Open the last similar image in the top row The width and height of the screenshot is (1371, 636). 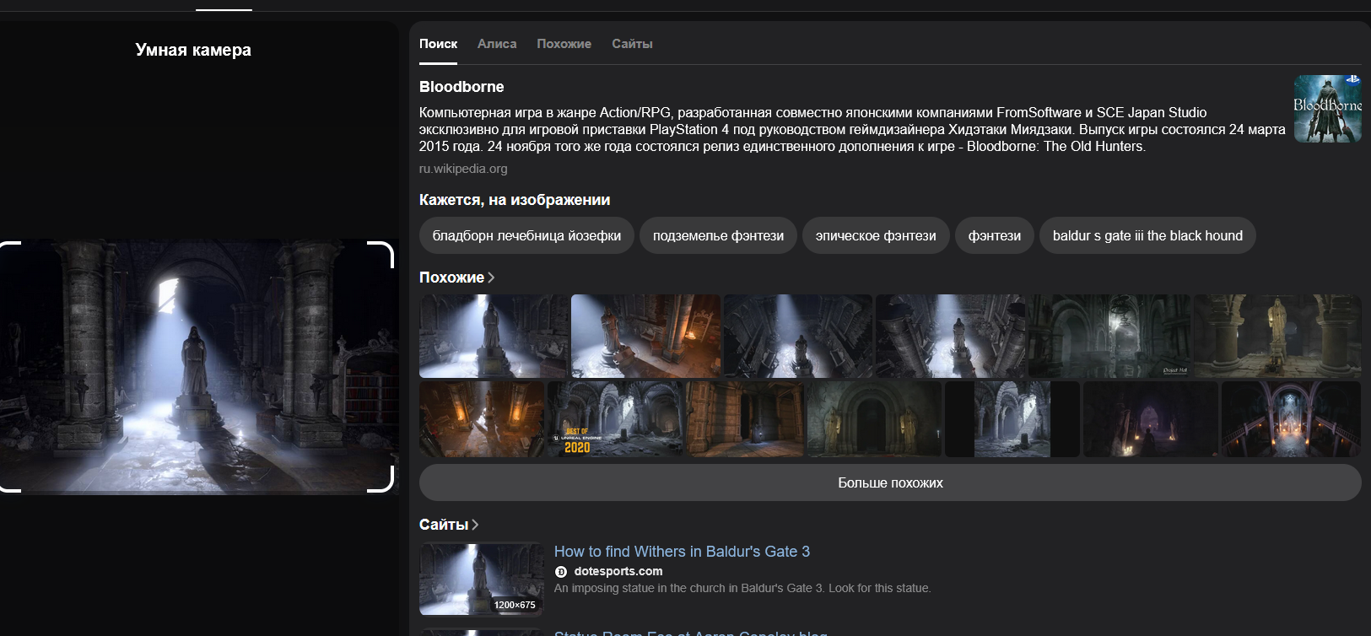point(1277,336)
